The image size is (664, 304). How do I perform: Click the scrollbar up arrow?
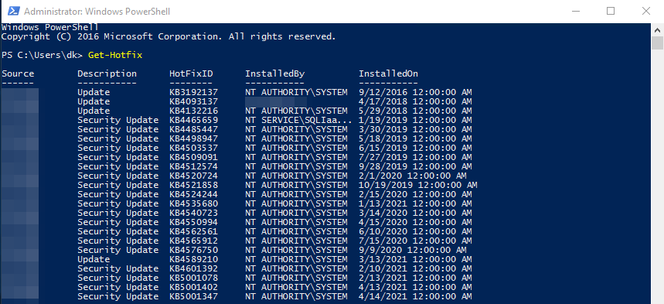[x=657, y=29]
